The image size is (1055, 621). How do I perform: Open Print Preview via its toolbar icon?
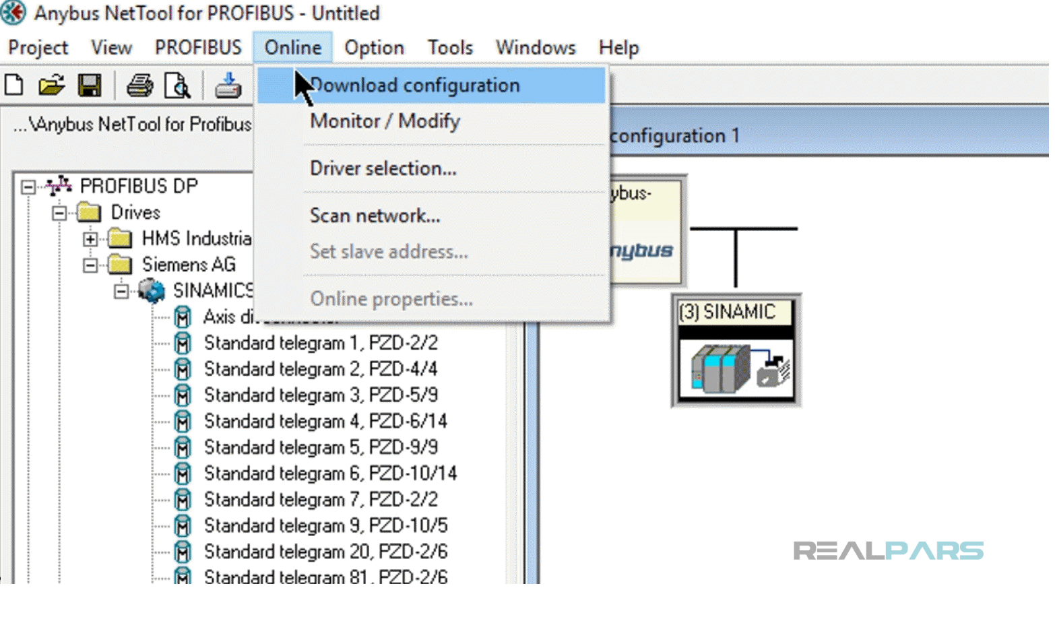177,85
